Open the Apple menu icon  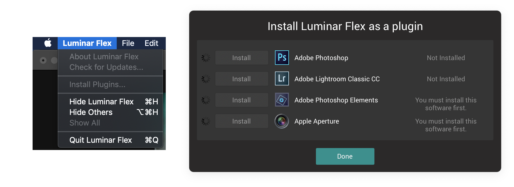click(48, 43)
